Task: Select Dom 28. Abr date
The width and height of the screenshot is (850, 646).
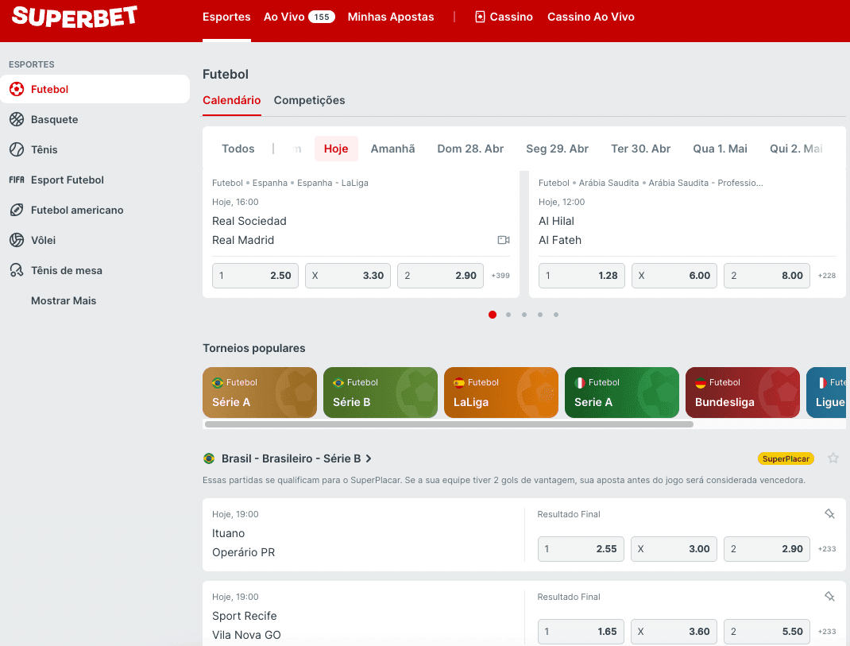Action: pyautogui.click(x=470, y=149)
